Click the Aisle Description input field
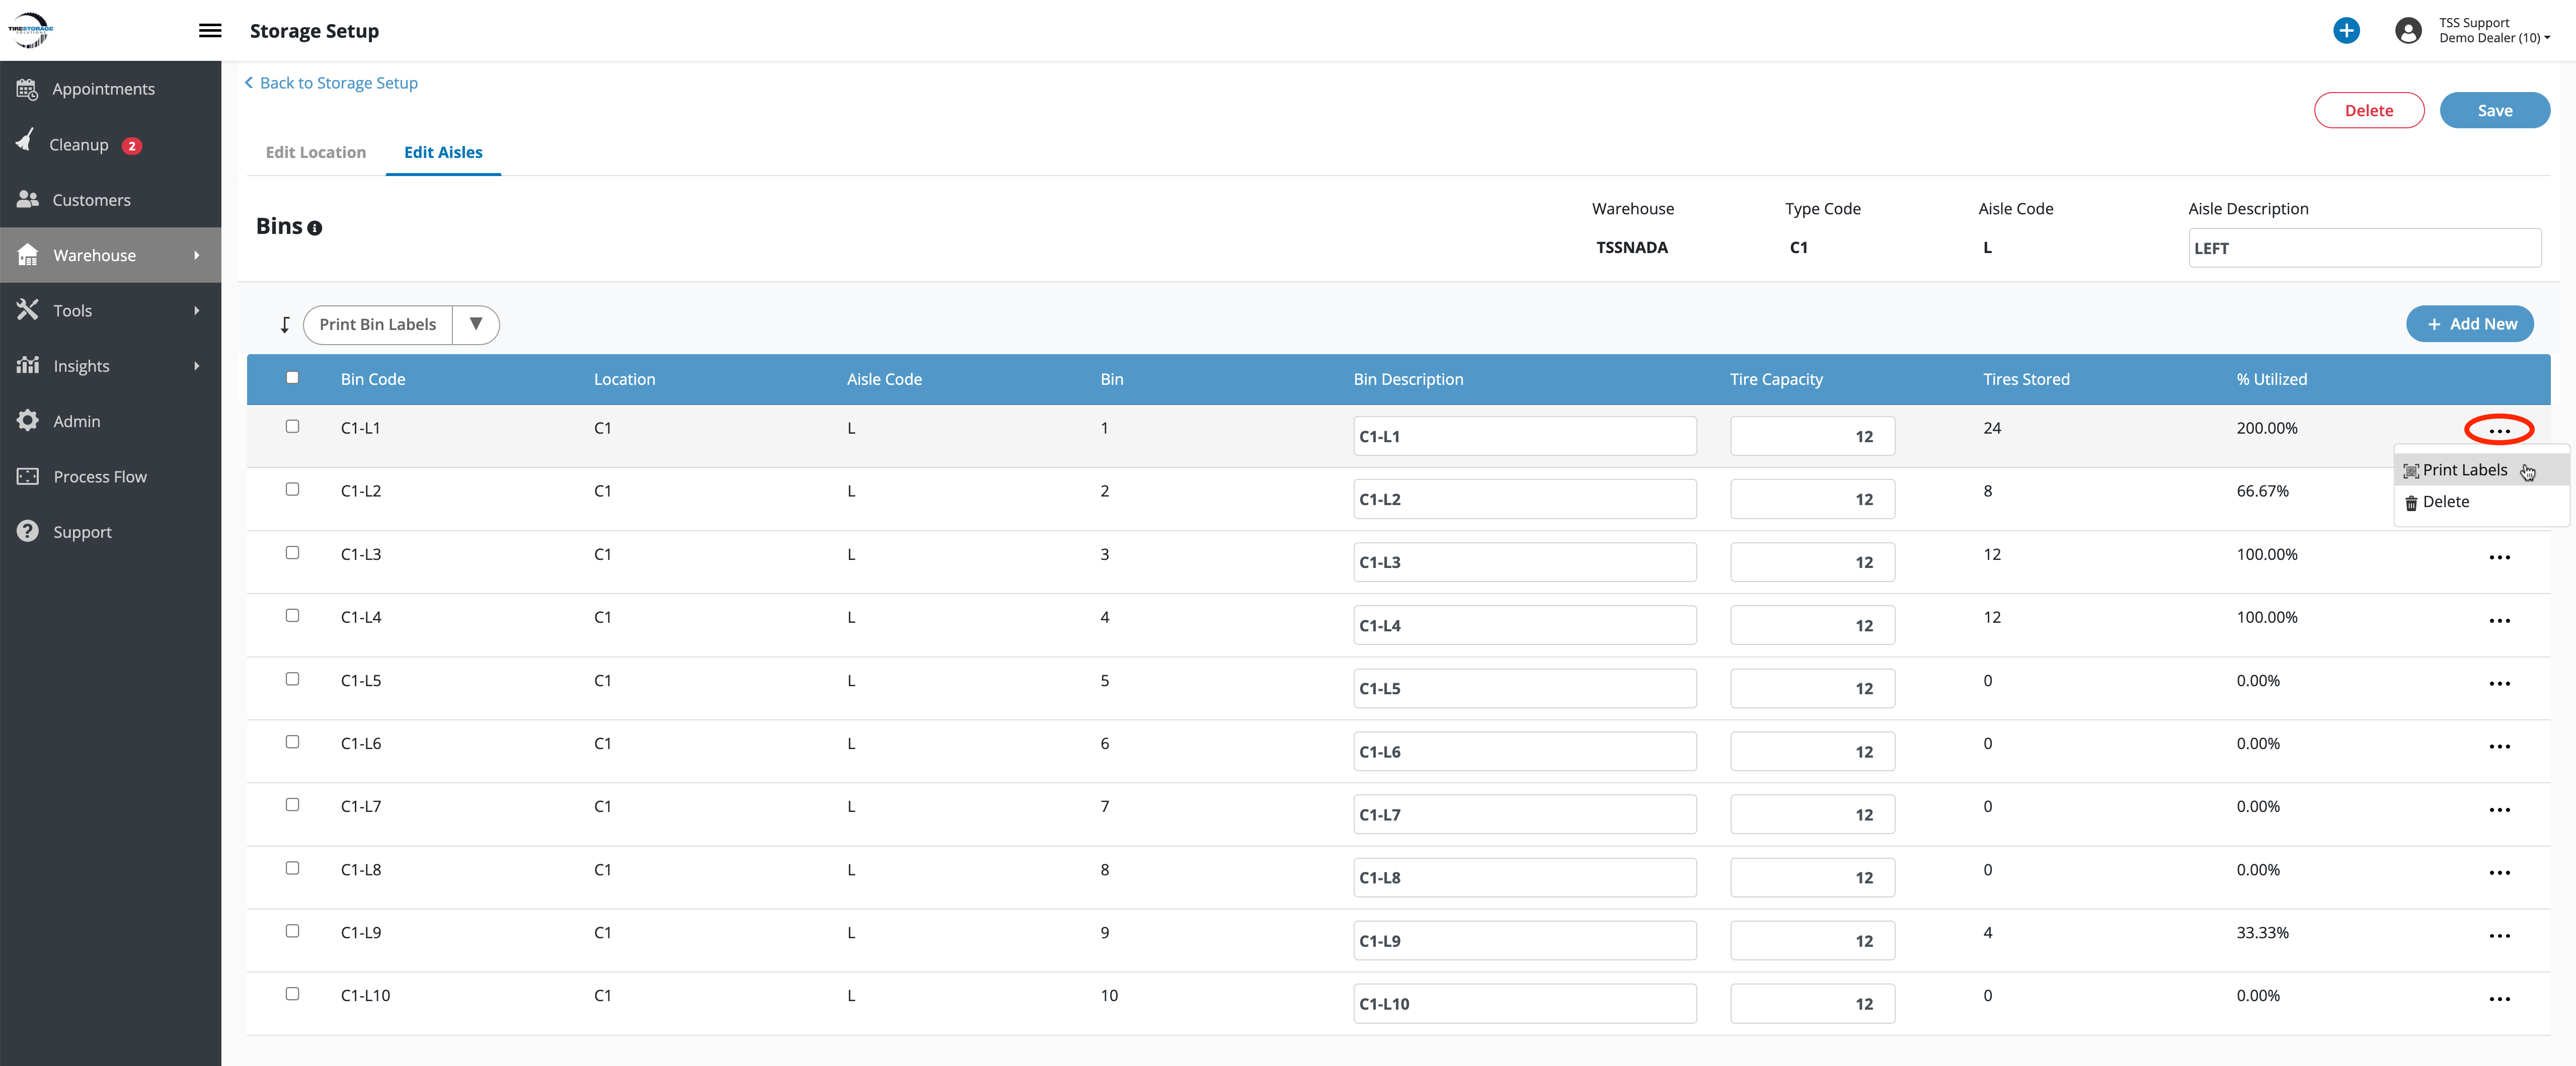 (2364, 248)
